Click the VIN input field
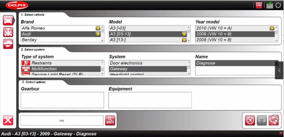This screenshot has width=284, height=137. click(62, 121)
